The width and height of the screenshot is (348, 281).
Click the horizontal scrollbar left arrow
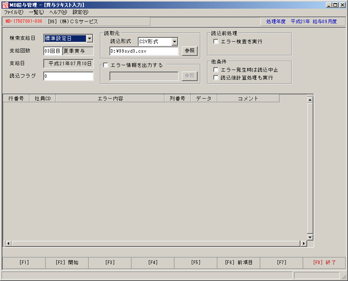click(8, 244)
